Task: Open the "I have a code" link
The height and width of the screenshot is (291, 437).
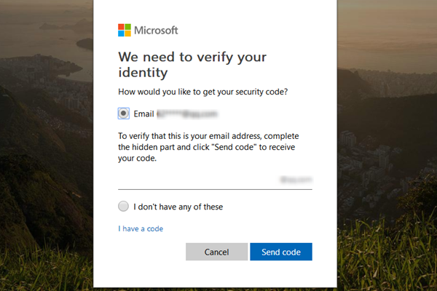Action: pos(141,228)
